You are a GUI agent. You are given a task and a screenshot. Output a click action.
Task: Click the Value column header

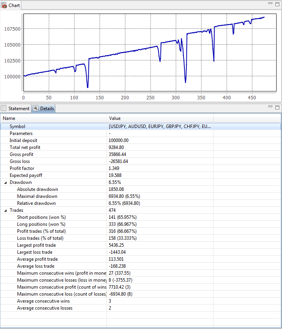coord(160,118)
